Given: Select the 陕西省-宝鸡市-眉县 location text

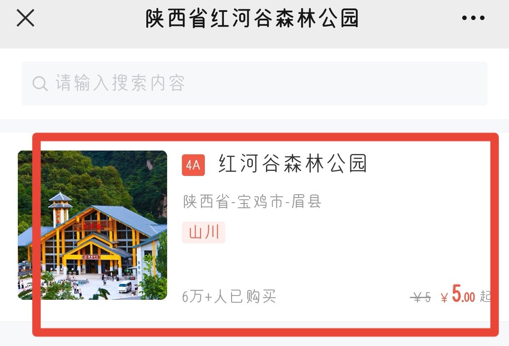Looking at the screenshot, I should pos(252,202).
